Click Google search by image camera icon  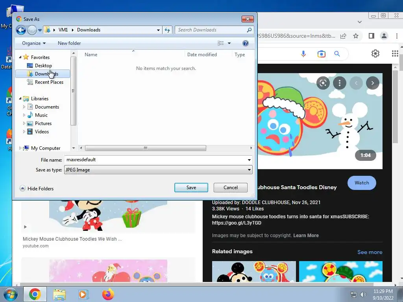[321, 54]
